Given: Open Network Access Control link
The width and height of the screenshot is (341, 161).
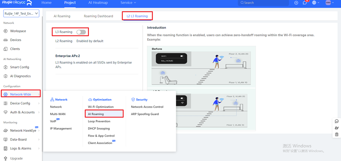Looking at the screenshot, I should (x=147, y=107).
